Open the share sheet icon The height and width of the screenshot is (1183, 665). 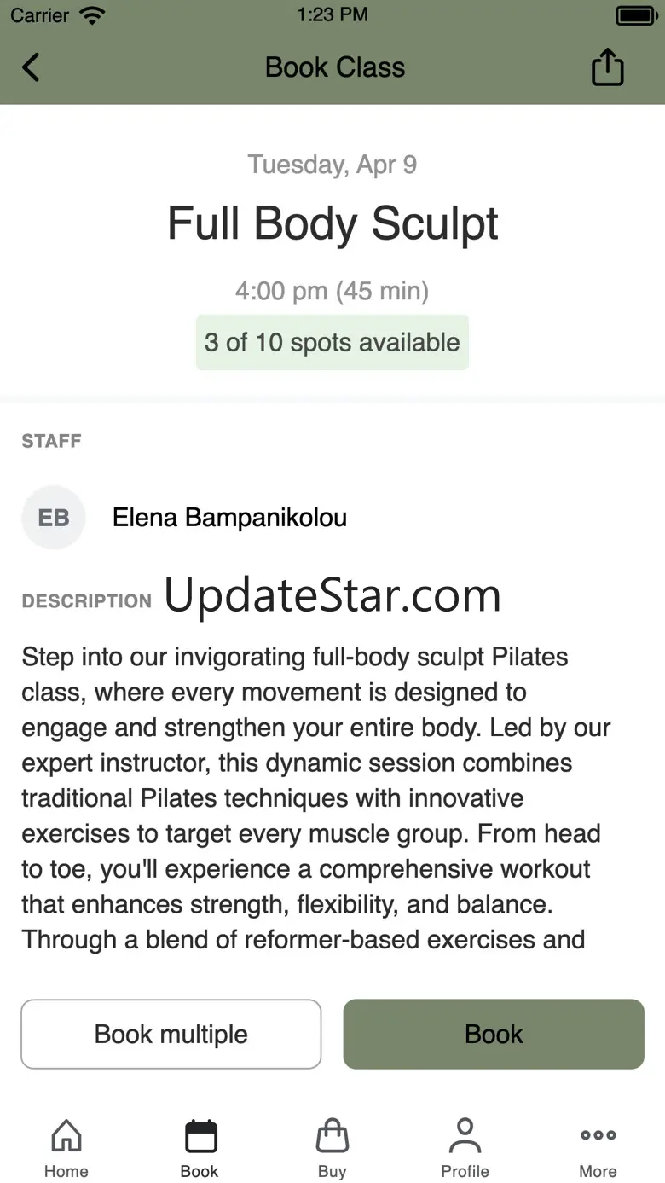[607, 67]
